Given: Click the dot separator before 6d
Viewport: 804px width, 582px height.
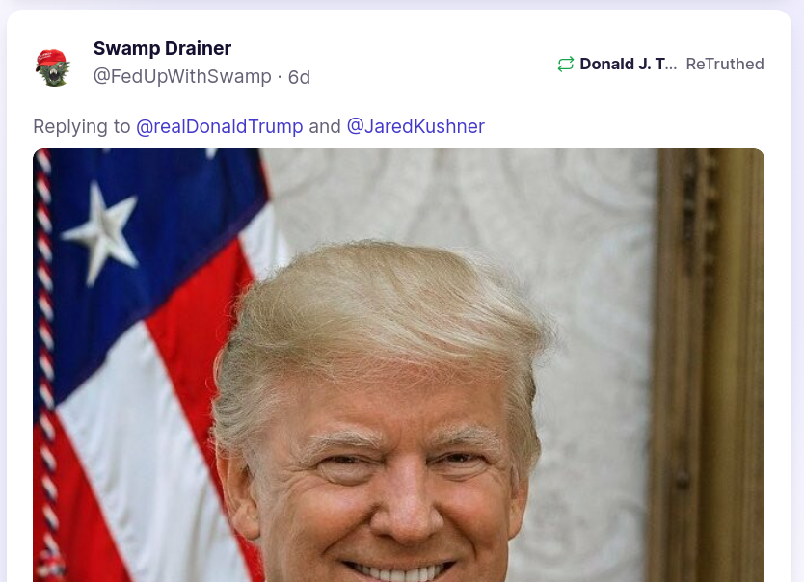Looking at the screenshot, I should tap(280, 77).
